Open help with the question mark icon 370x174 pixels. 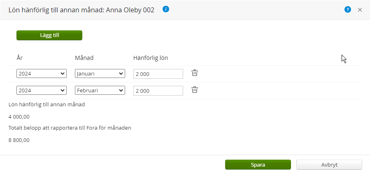click(348, 10)
